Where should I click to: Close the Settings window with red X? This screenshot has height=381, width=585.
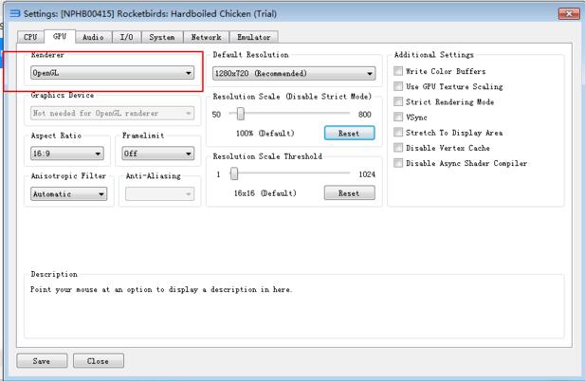tap(569, 14)
